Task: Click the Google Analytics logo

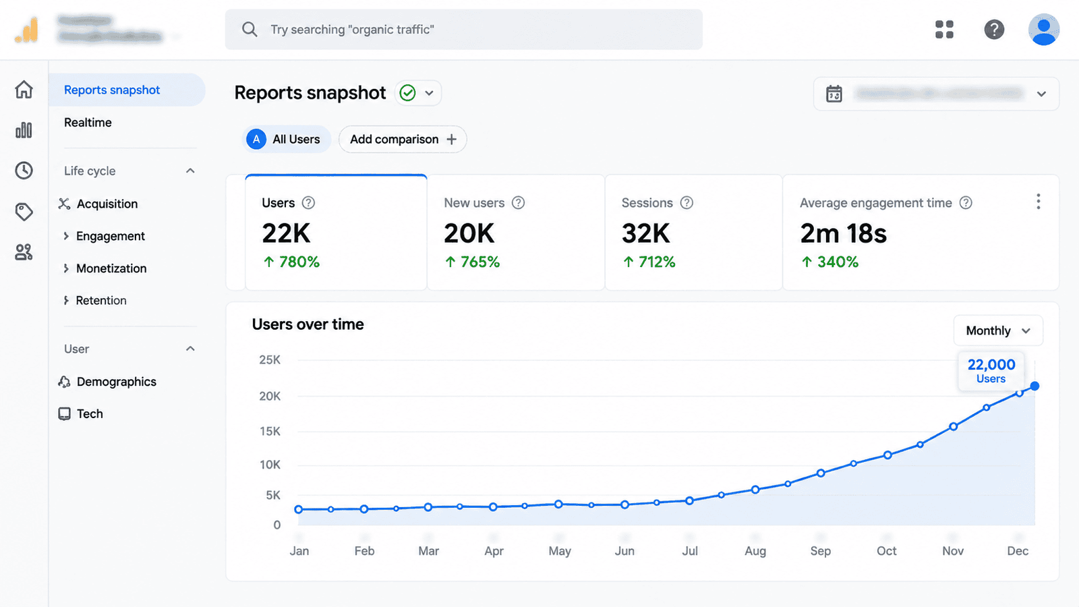Action: tap(27, 30)
